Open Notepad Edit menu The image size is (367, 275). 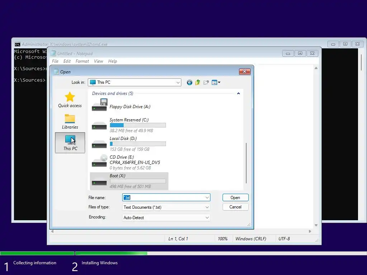tap(67, 61)
